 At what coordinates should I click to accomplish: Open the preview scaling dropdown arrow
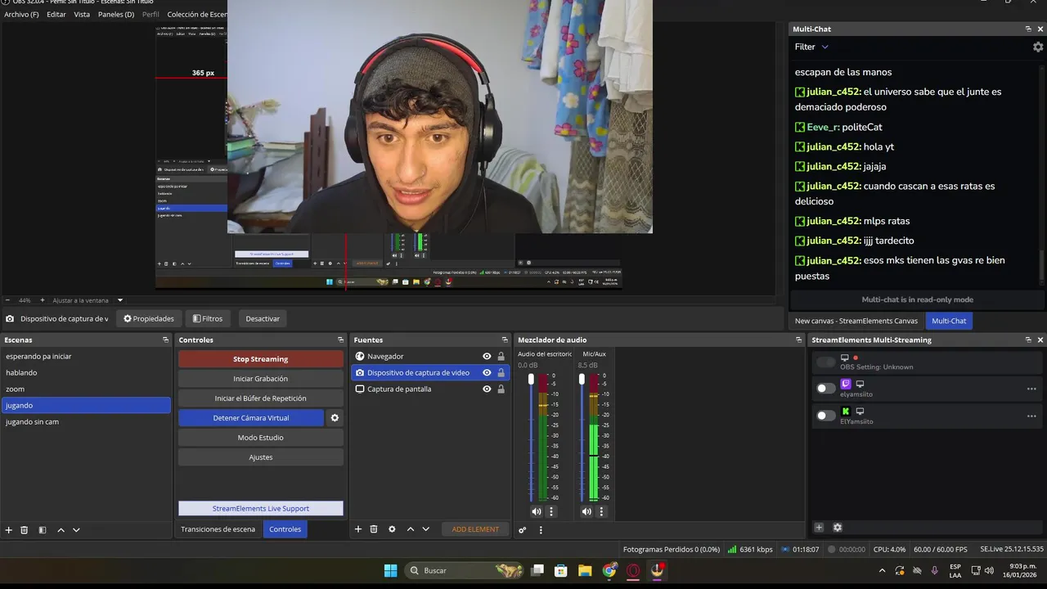(120, 300)
